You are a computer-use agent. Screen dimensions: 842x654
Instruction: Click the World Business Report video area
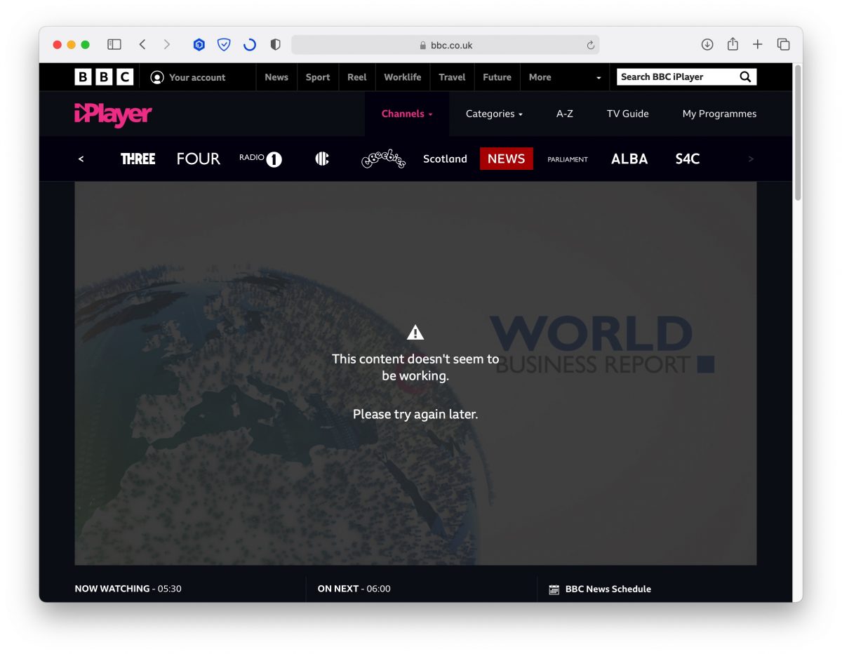[415, 373]
